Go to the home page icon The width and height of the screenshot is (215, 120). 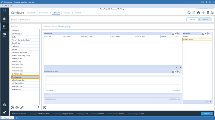coord(198,13)
